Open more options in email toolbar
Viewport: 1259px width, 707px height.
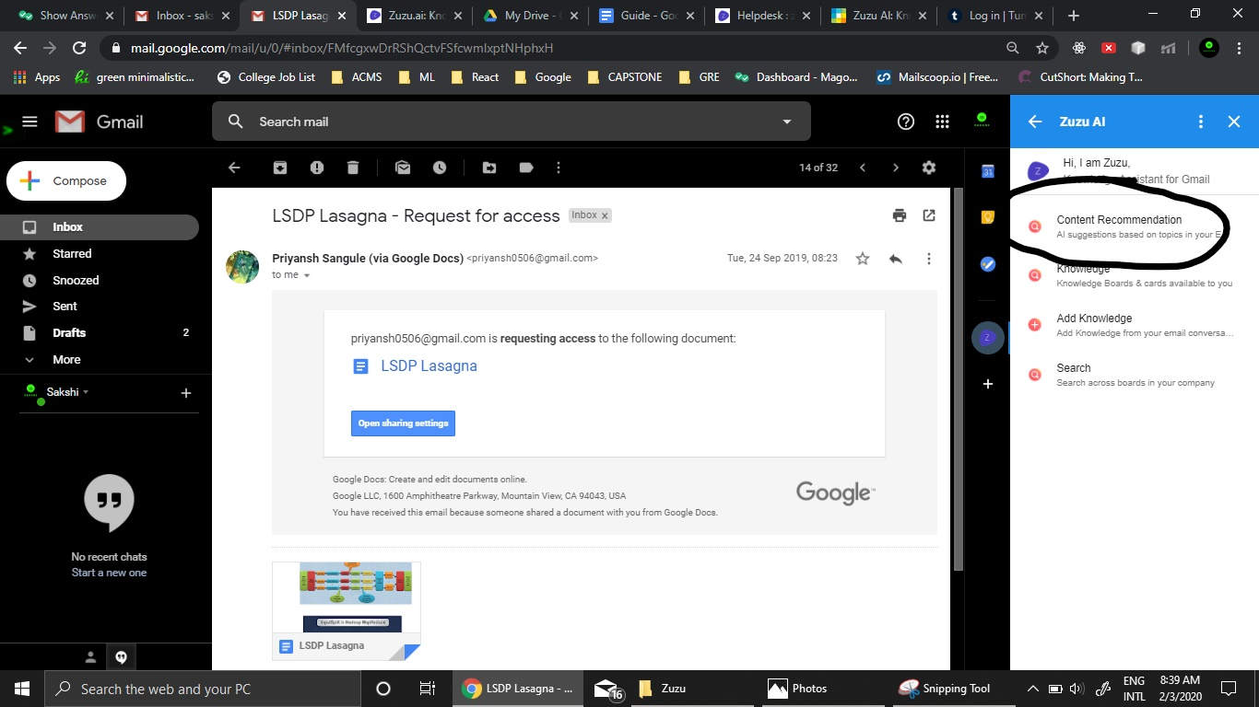tap(559, 168)
